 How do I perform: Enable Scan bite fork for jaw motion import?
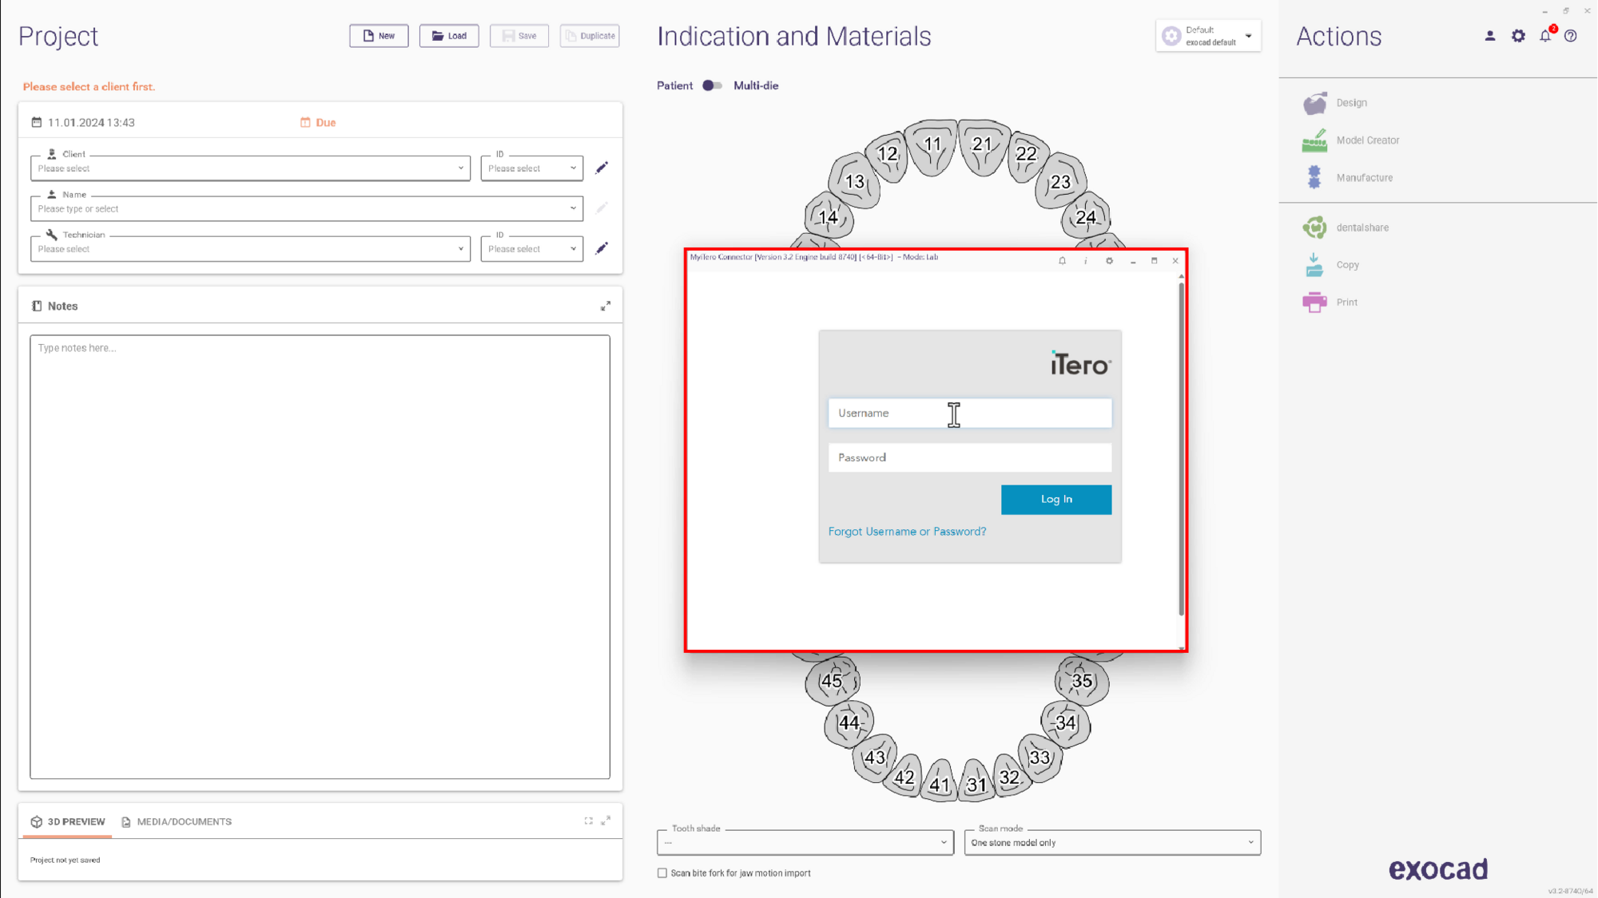click(662, 873)
